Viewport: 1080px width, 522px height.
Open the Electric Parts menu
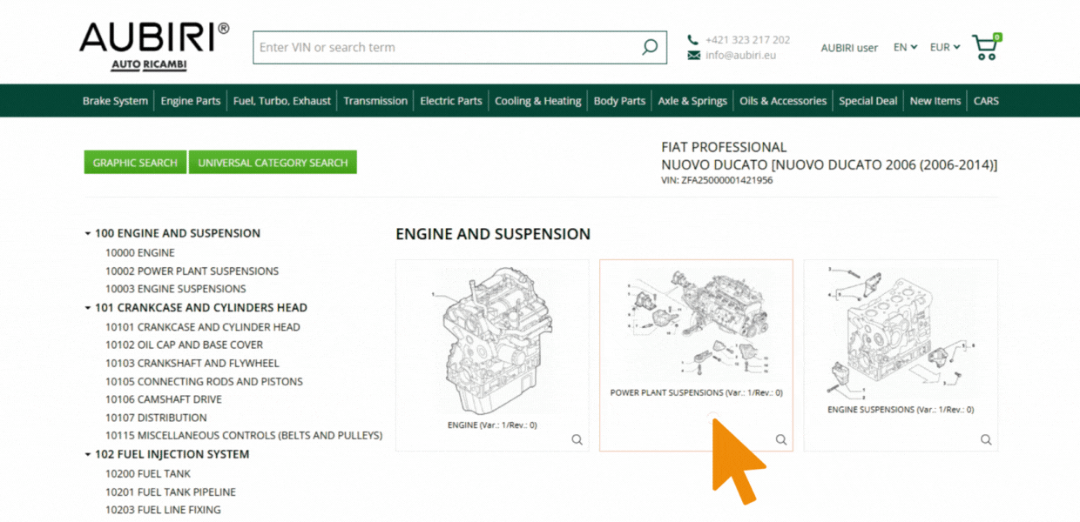pos(451,101)
